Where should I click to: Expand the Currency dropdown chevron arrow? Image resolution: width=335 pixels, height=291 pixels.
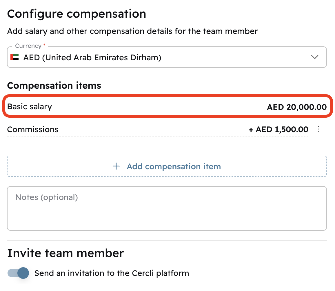[x=315, y=57]
